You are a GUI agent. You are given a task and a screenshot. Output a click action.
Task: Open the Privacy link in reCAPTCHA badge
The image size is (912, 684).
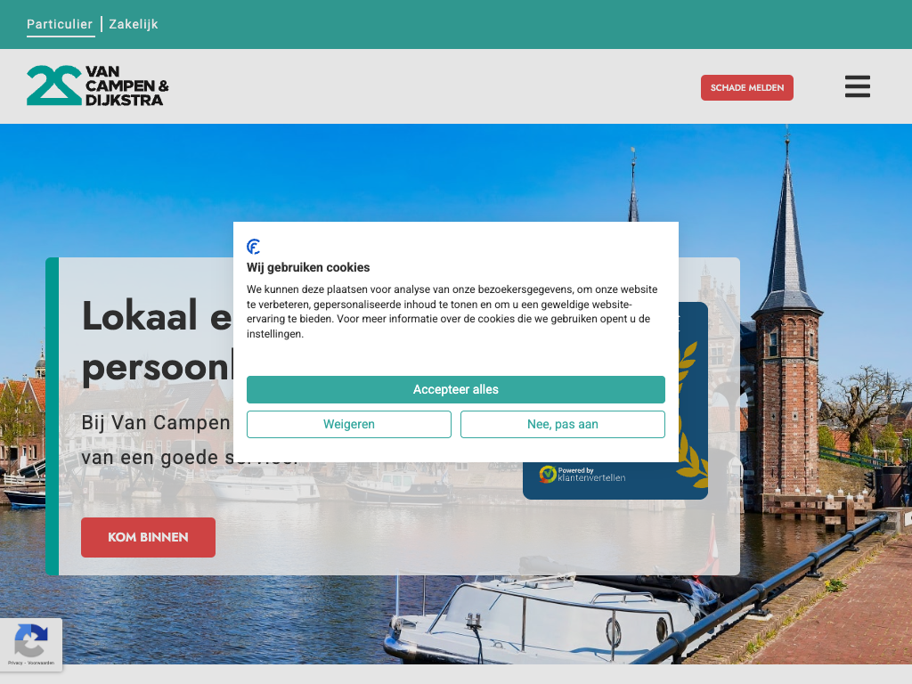[15, 663]
